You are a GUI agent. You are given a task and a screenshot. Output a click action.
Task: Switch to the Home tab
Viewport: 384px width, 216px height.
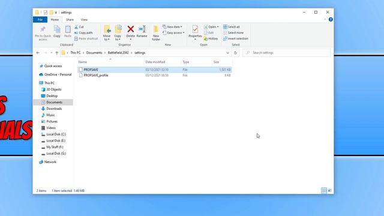[55, 20]
